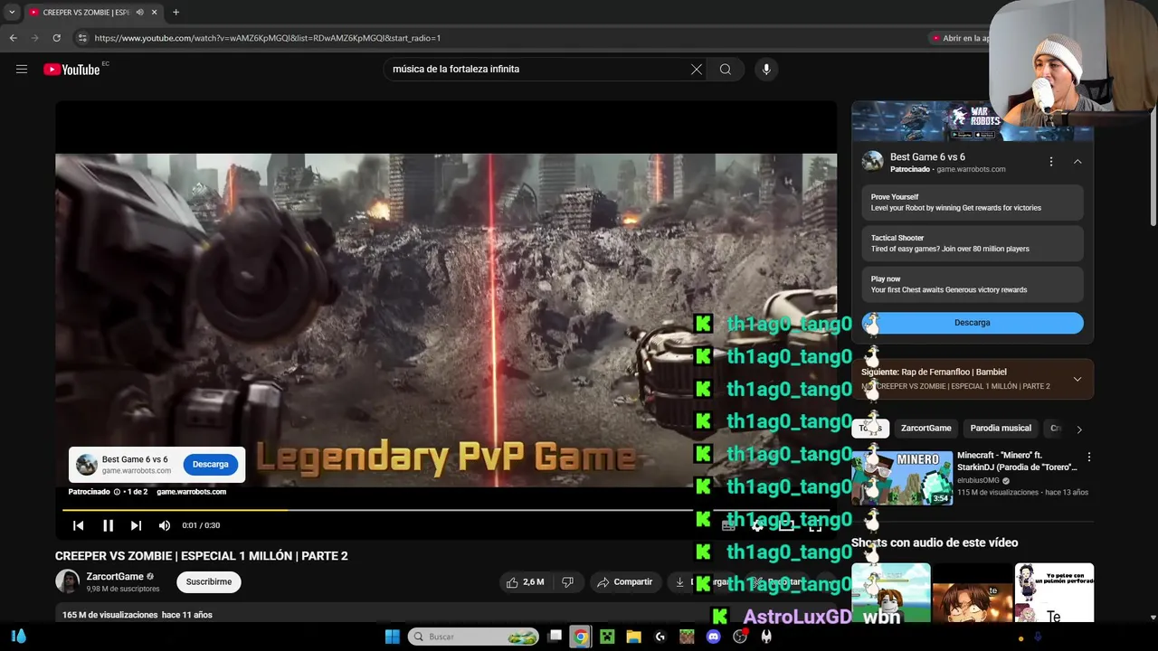The width and height of the screenshot is (1158, 651).
Task: Open Windows Start menu
Action: [392, 637]
